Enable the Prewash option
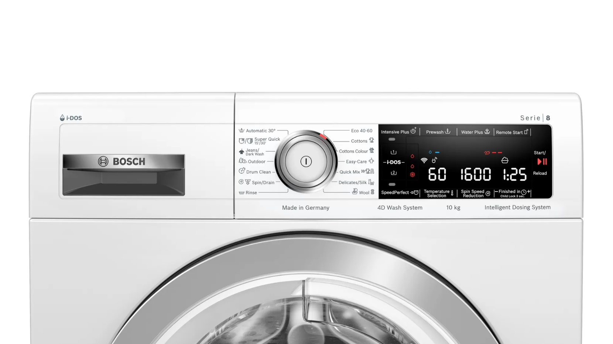The width and height of the screenshot is (613, 344). [x=438, y=132]
